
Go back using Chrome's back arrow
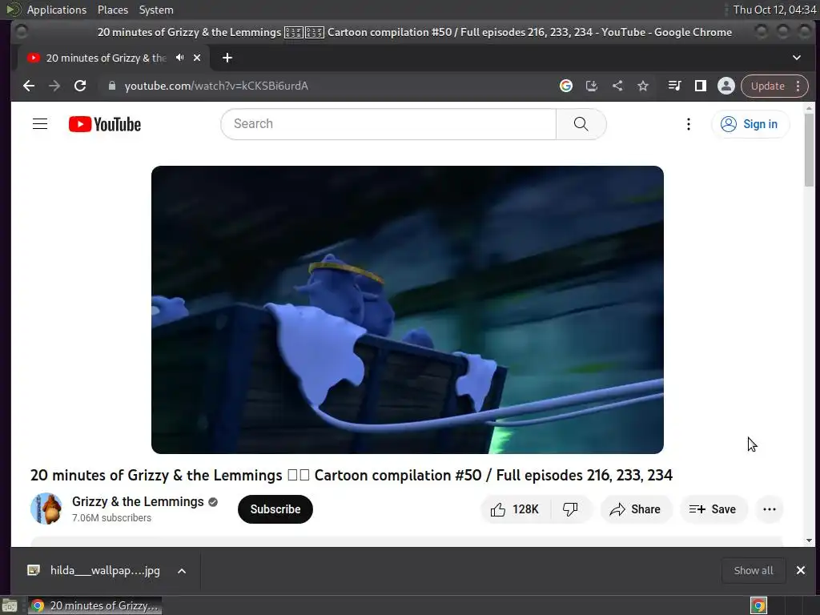click(x=29, y=86)
